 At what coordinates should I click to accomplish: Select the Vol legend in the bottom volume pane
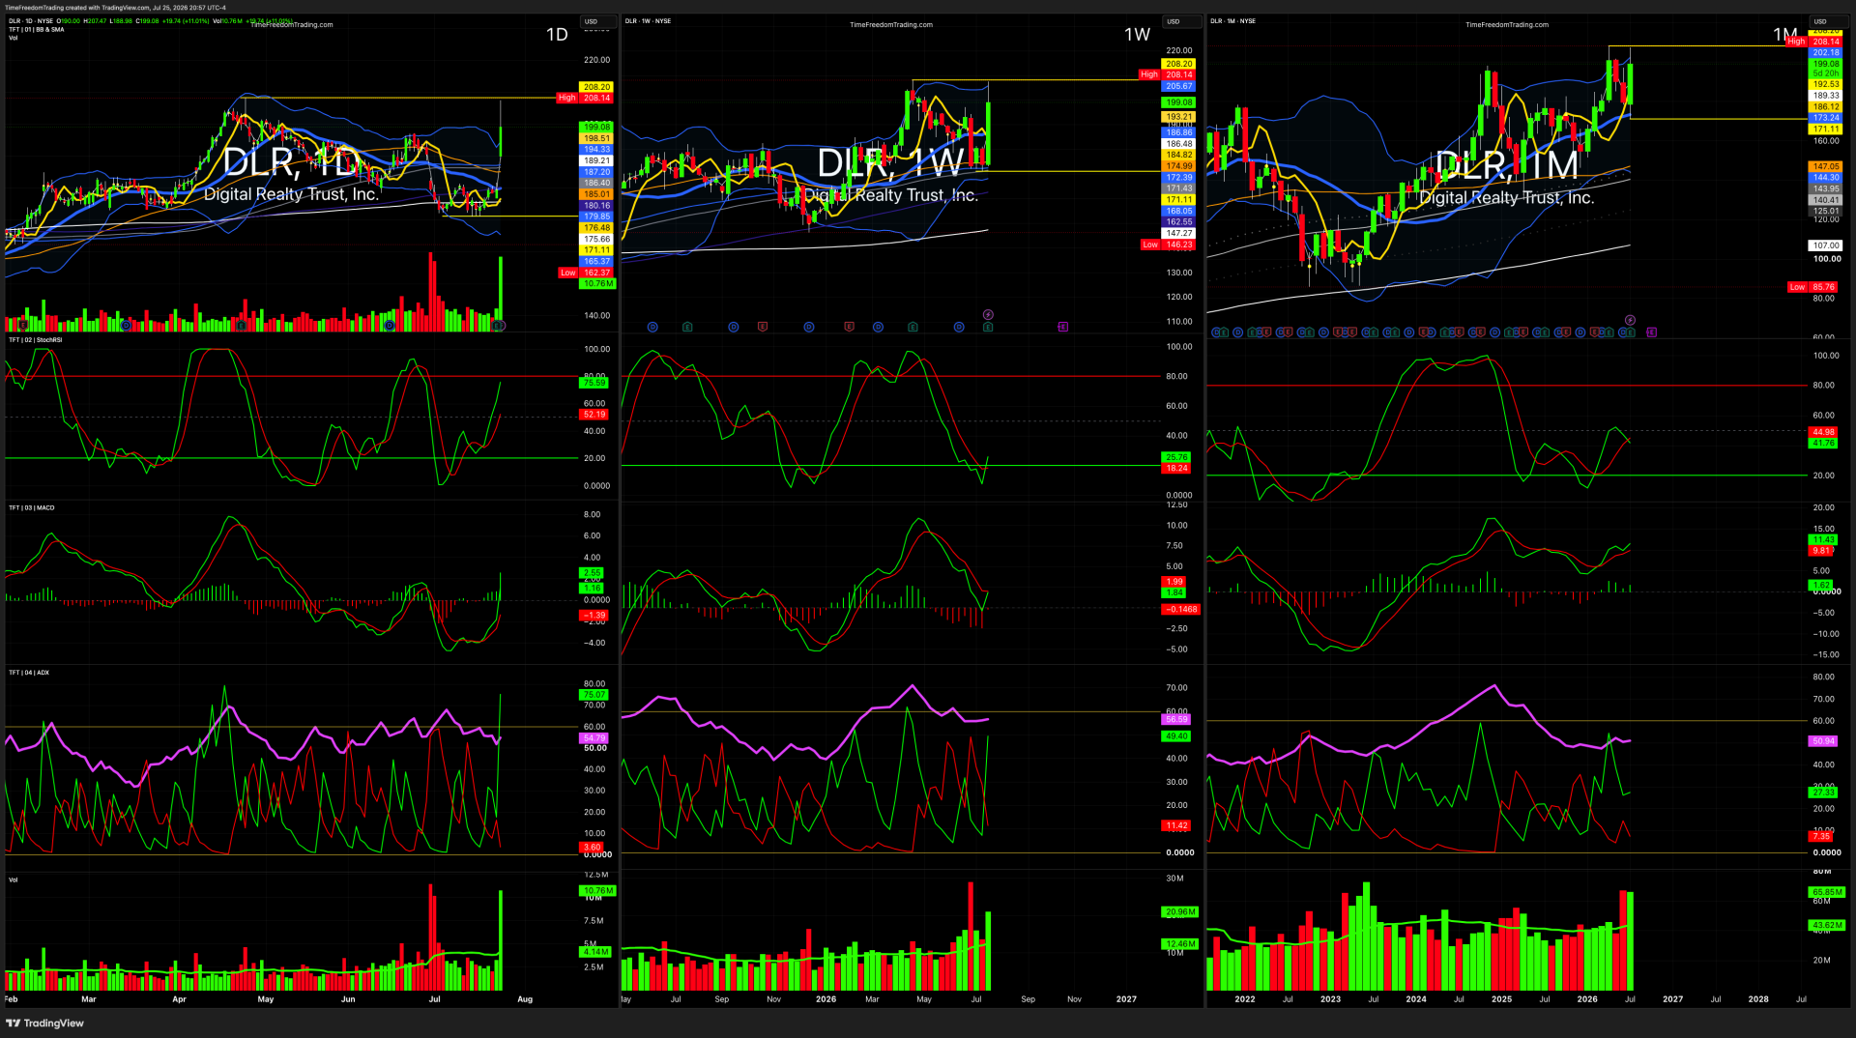[14, 880]
